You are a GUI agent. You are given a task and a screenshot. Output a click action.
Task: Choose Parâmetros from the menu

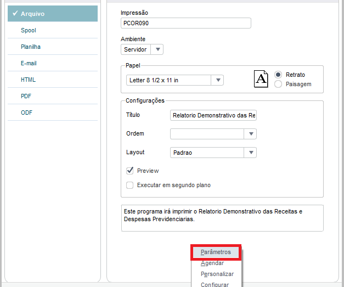pos(216,252)
